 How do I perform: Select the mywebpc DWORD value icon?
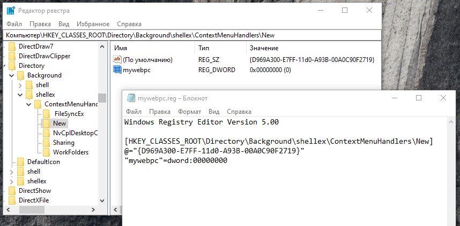coord(117,70)
